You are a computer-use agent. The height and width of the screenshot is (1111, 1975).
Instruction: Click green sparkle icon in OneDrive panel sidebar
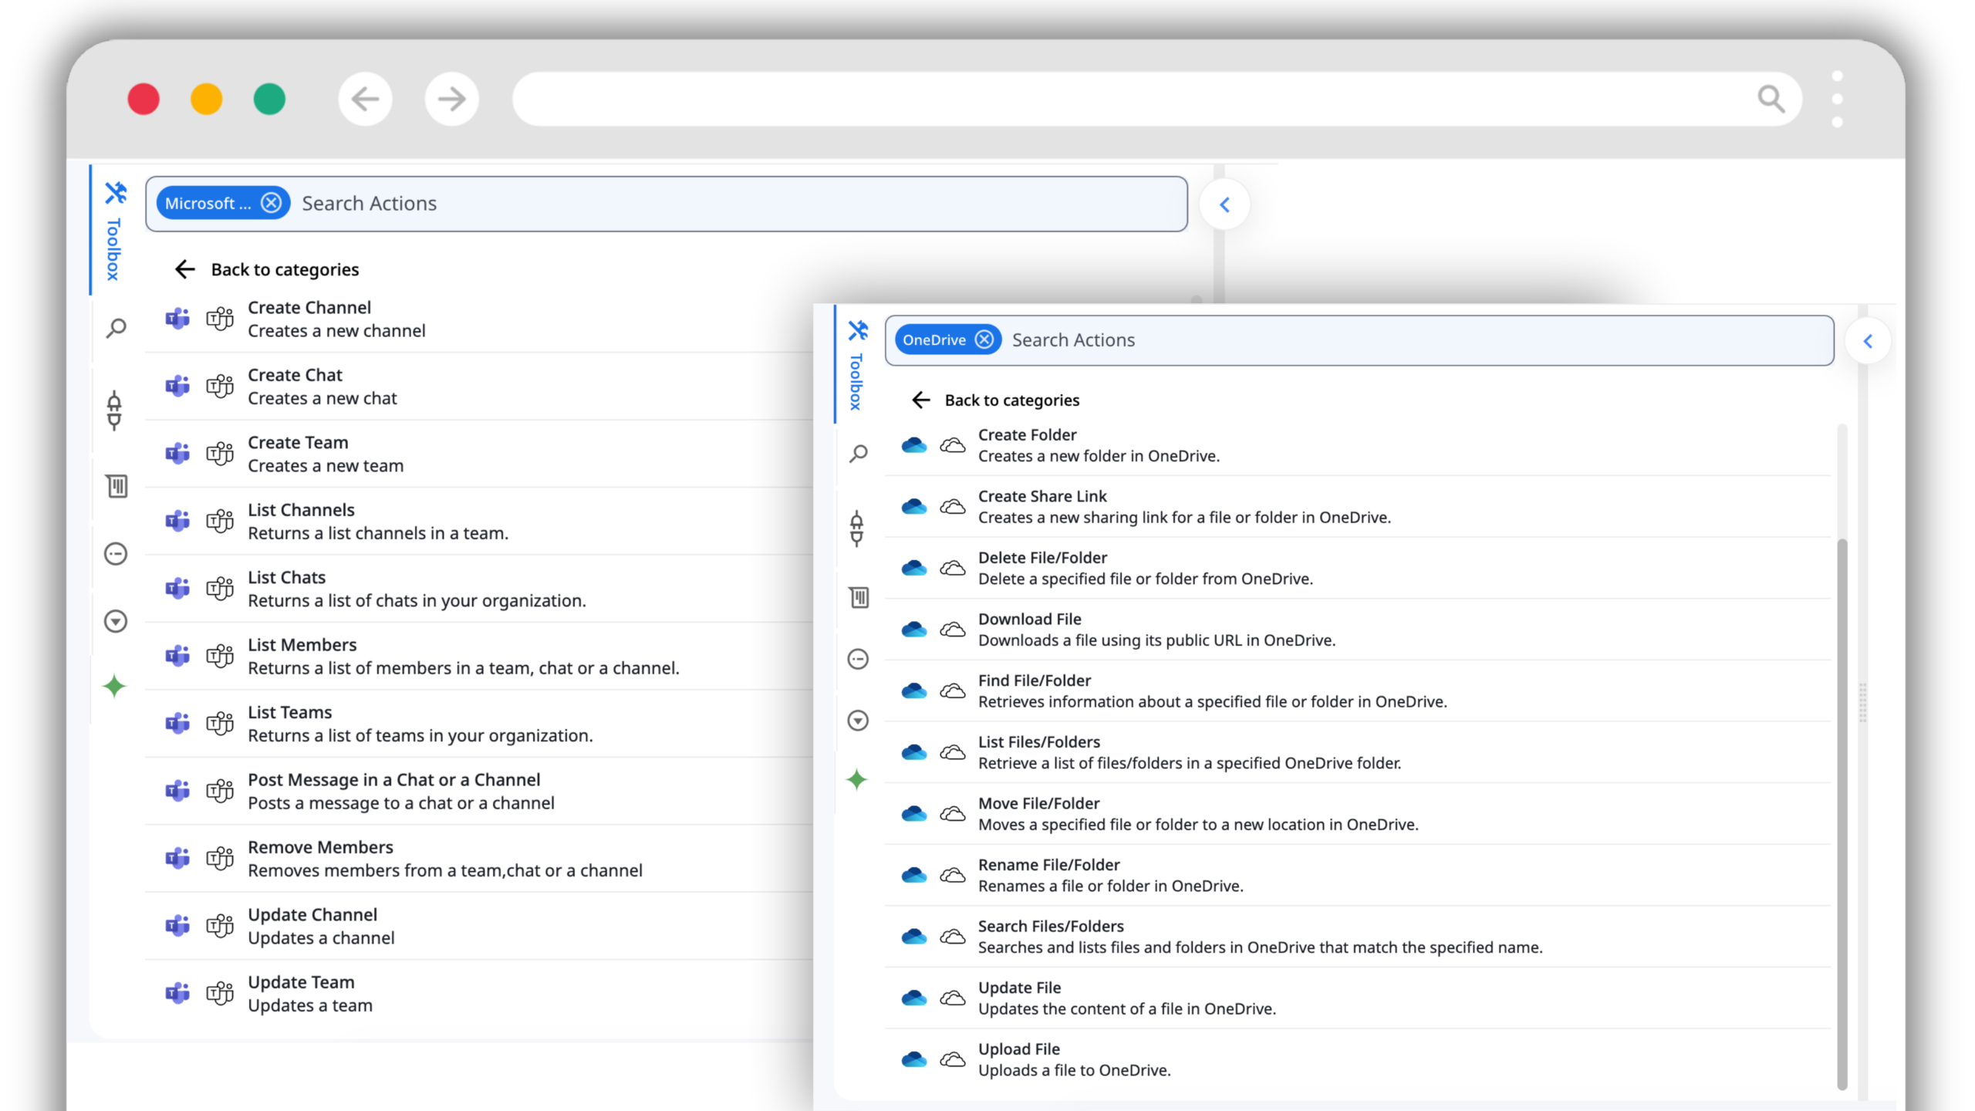856,779
